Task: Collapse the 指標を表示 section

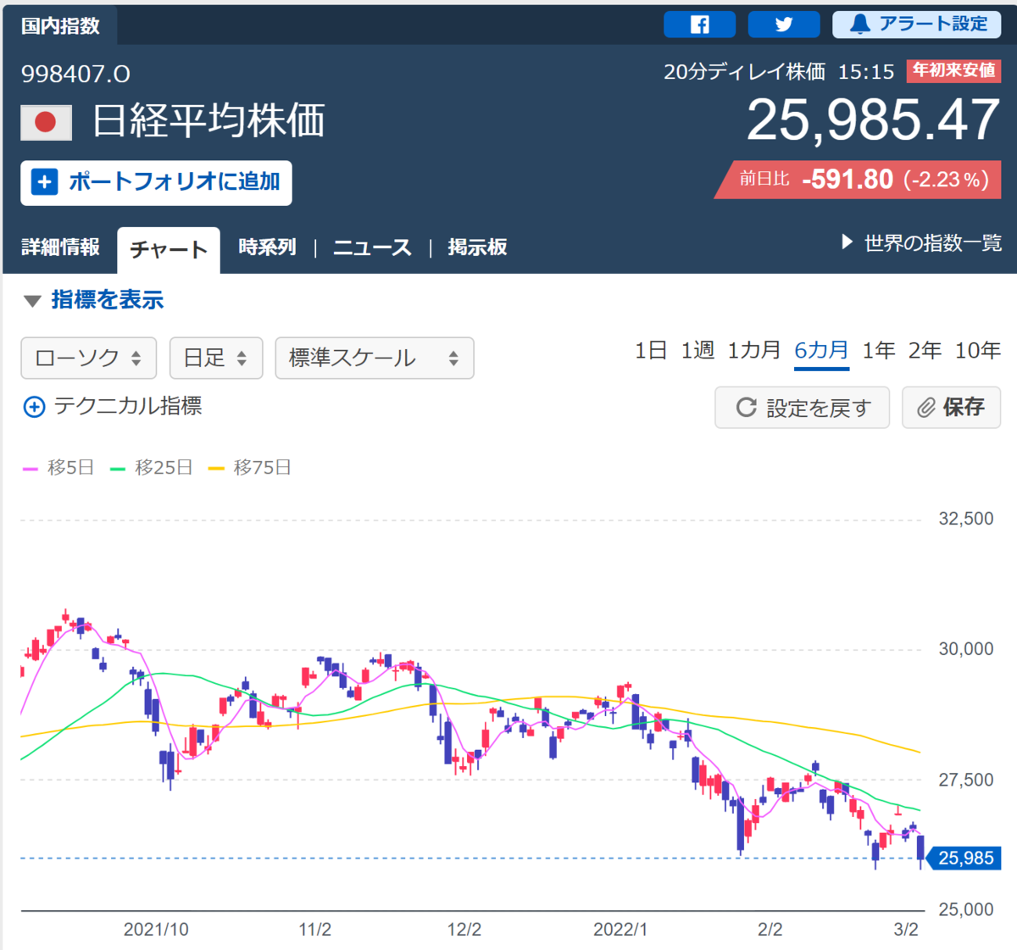Action: (x=93, y=300)
